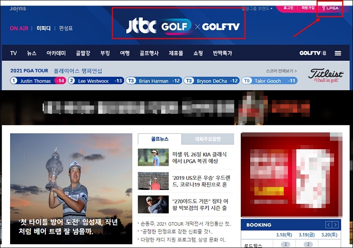The image size is (353, 248).
Task: Open 다양한 캐디 지원 프로그램 article
Action: pyautogui.click(x=183, y=240)
